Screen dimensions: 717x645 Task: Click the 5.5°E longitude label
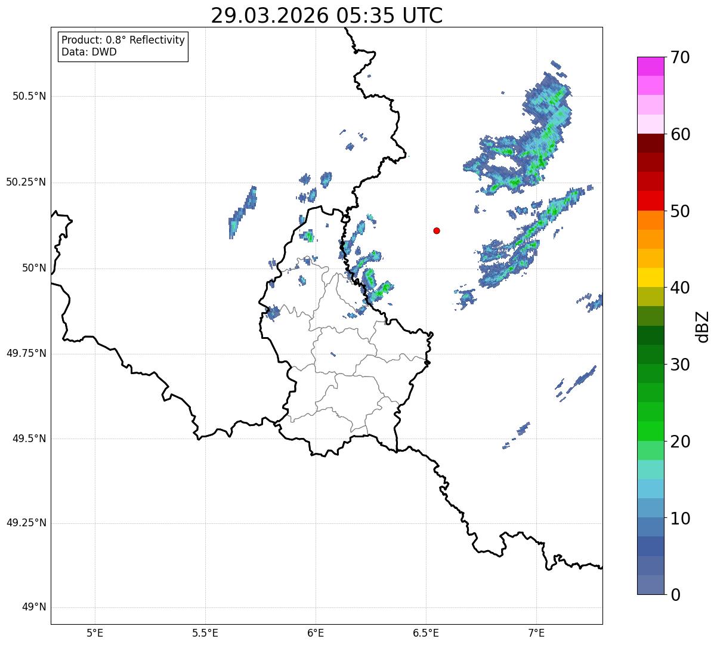tap(205, 632)
